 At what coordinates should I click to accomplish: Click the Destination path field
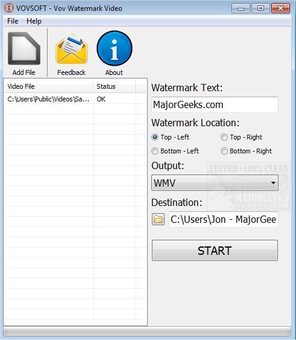(x=224, y=219)
